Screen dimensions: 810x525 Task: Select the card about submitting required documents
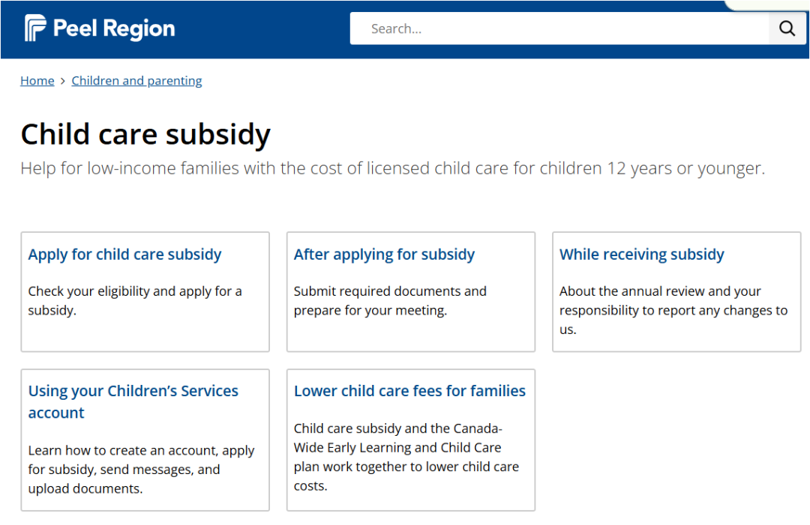pos(411,292)
